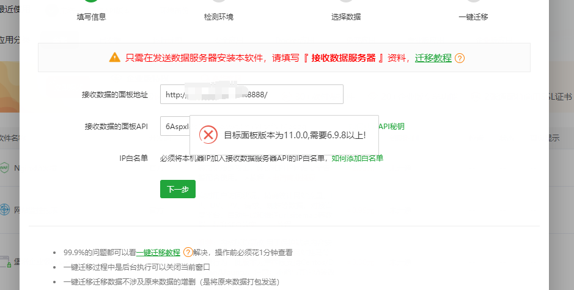Open the 一键迁移教程 link in the tips list
Screen dimensions: 574x290
(x=158, y=252)
